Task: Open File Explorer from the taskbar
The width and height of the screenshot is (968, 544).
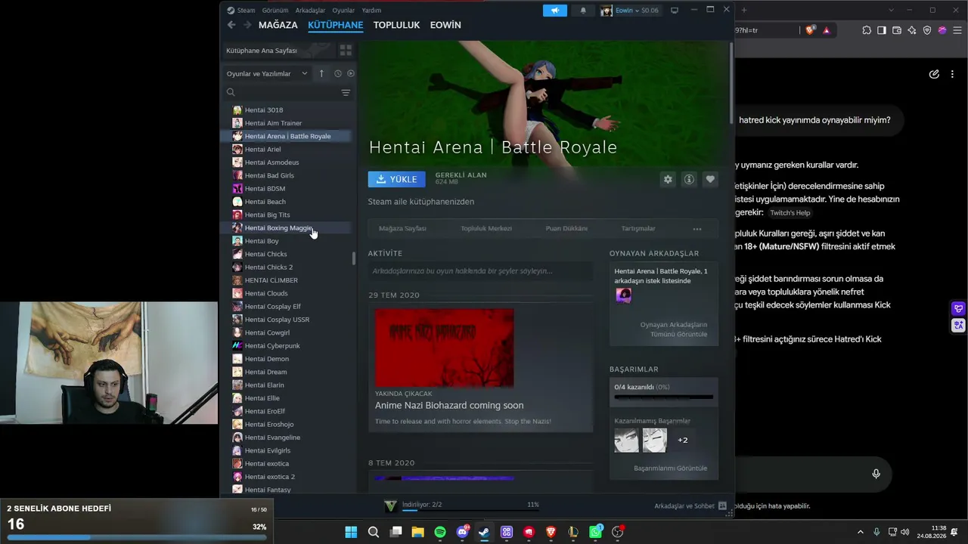Action: tap(417, 532)
